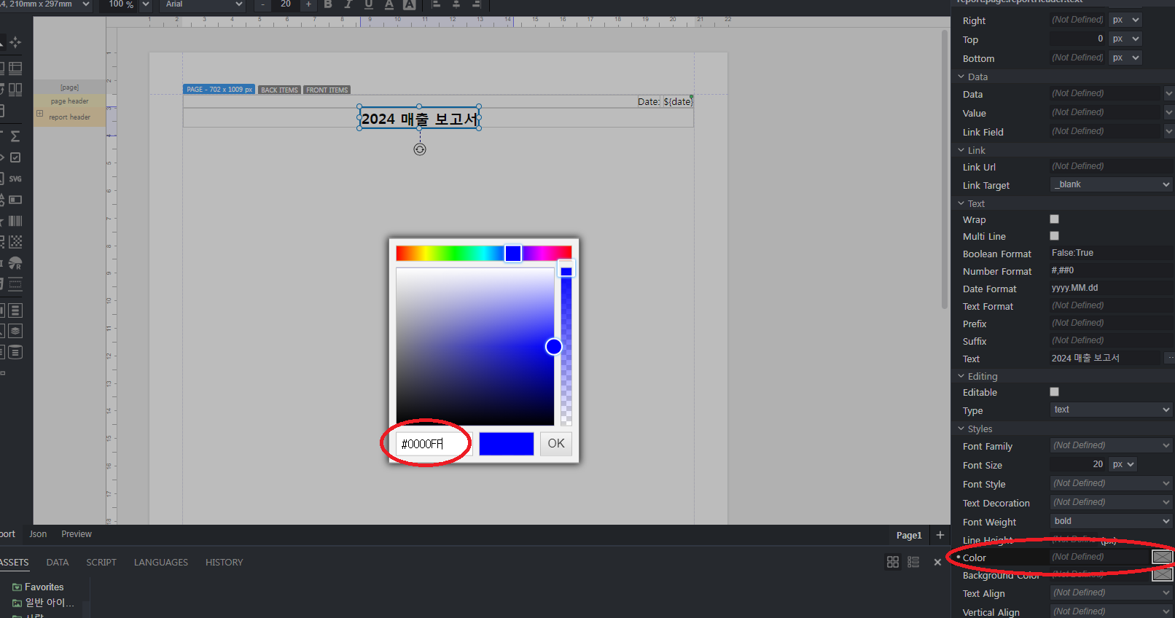
Task: Toggle Underline in the top toolbar
Action: (369, 4)
